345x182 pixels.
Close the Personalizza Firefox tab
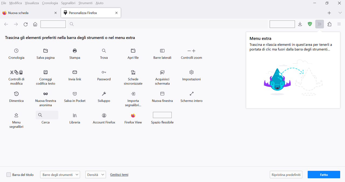(x=116, y=13)
